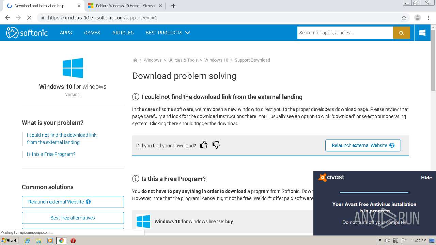Click Relaunch external Website under Common solutions
The height and width of the screenshot is (245, 436).
click(x=73, y=202)
